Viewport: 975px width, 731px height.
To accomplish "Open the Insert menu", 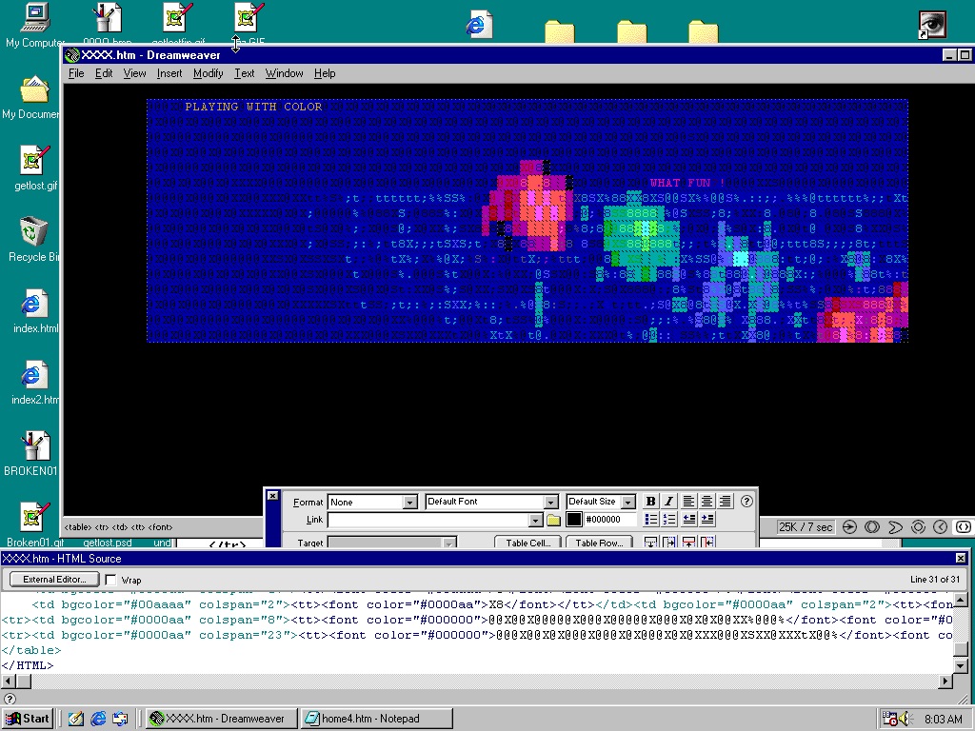I will coord(169,73).
